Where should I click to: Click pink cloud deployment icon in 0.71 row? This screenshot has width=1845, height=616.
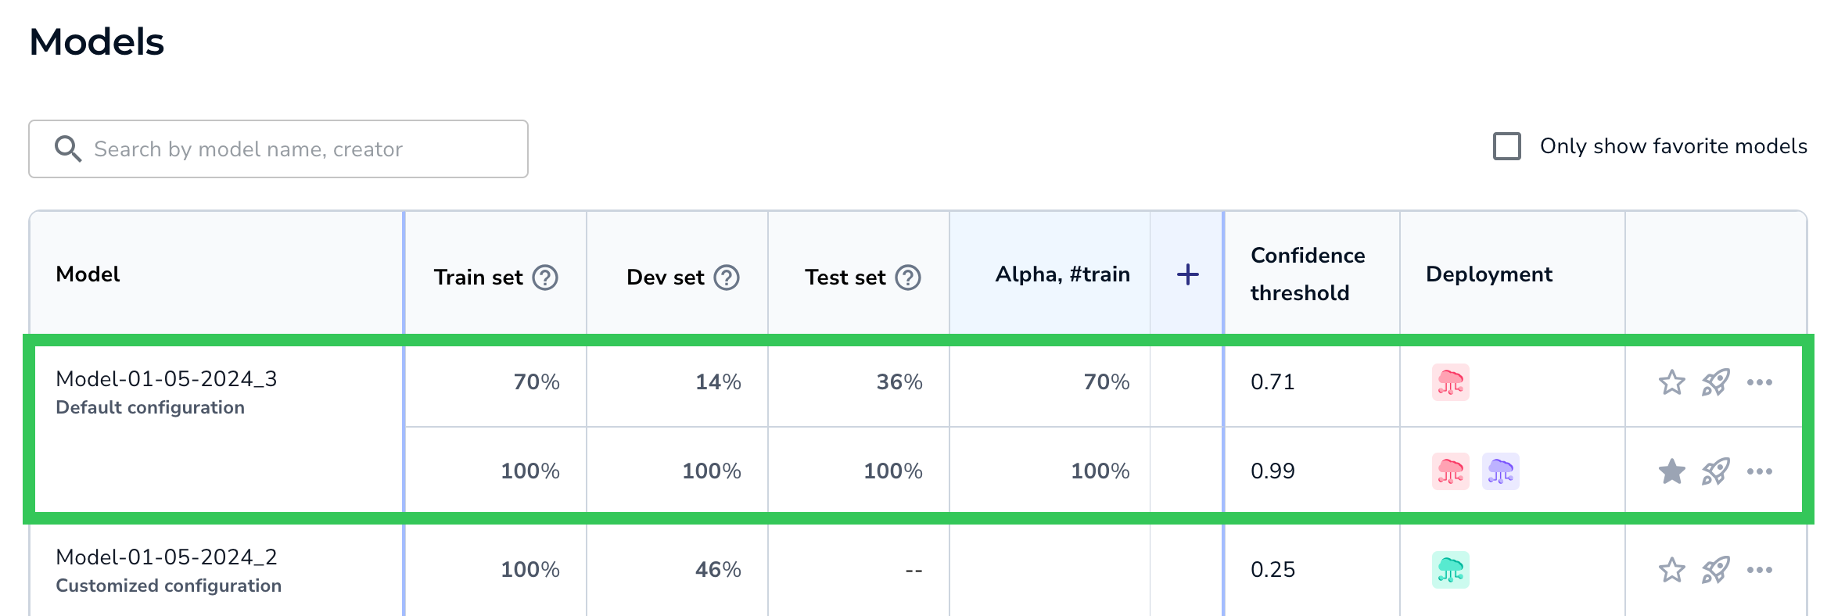[1450, 382]
